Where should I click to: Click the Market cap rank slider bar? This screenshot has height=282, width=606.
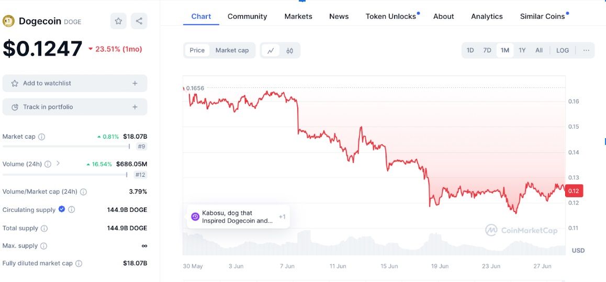point(66,146)
